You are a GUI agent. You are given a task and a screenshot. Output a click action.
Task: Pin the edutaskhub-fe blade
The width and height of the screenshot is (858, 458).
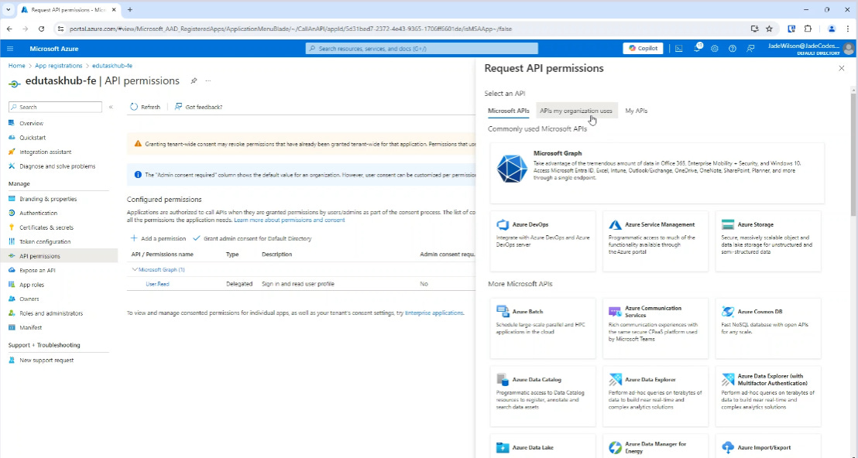pyautogui.click(x=194, y=81)
